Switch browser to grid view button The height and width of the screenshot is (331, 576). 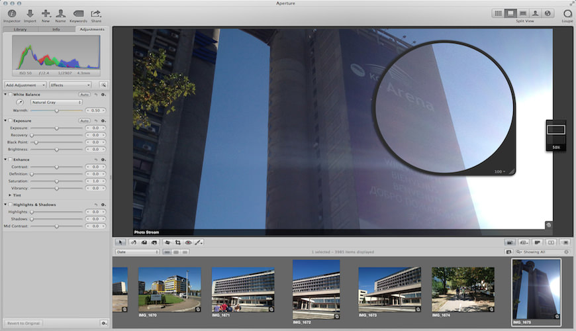point(176,252)
